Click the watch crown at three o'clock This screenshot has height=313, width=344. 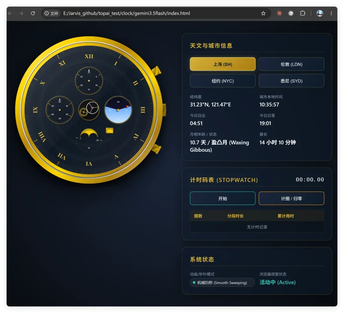164,110
